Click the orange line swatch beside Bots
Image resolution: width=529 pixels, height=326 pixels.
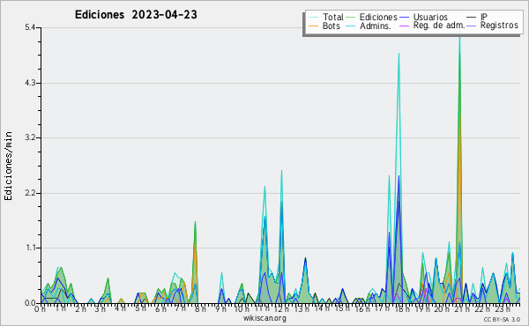click(313, 26)
